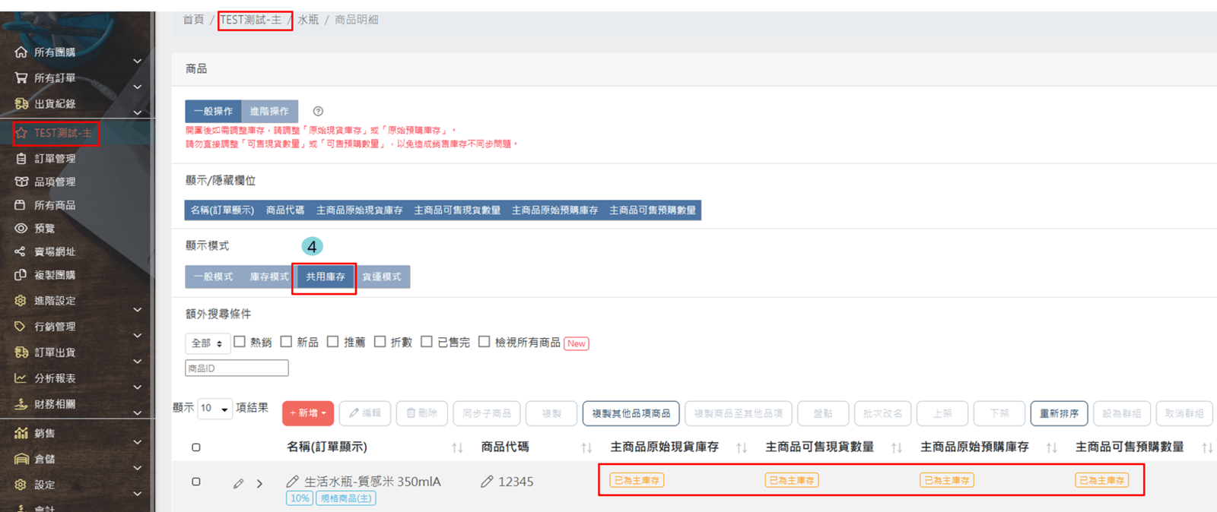Screen dimensions: 1217x512
Task: Click the red 新增 button
Action: [307, 413]
